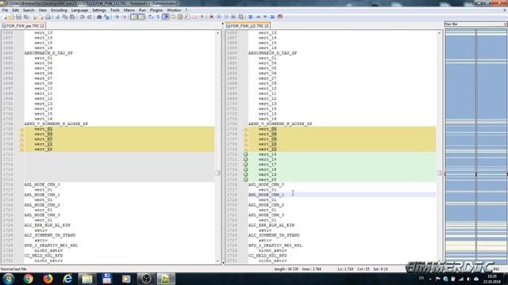The height and width of the screenshot is (285, 508).
Task: Click the right pane vertical scrollbar thumb
Action: (x=439, y=173)
